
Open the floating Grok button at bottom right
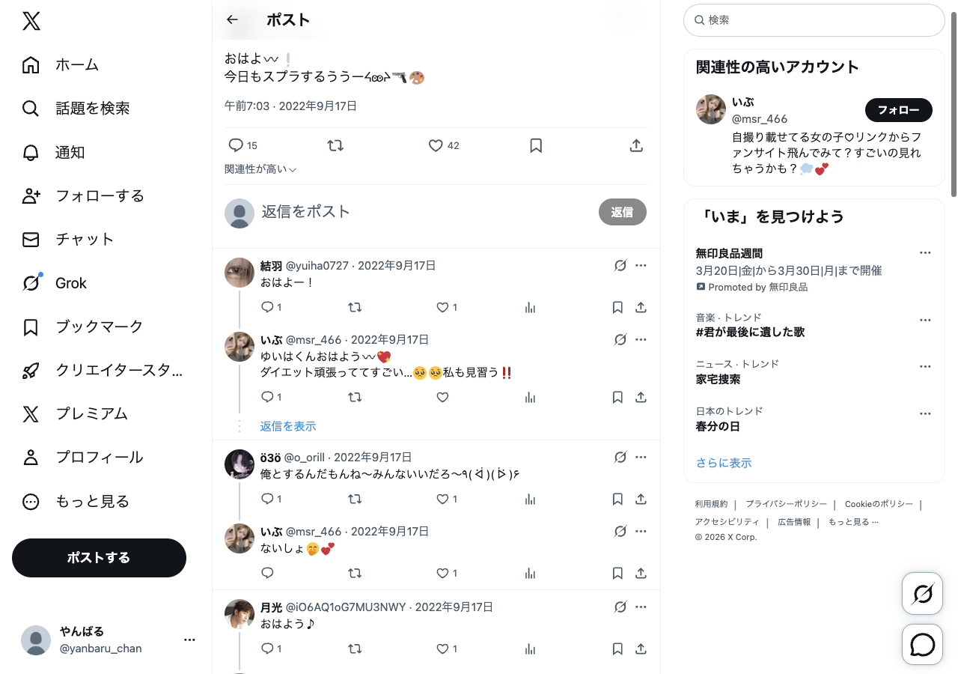pyautogui.click(x=923, y=594)
